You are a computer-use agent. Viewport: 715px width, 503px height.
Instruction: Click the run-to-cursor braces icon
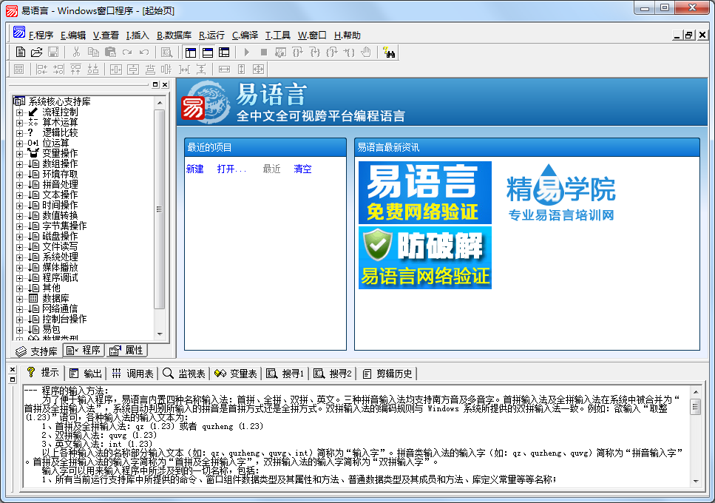click(349, 53)
